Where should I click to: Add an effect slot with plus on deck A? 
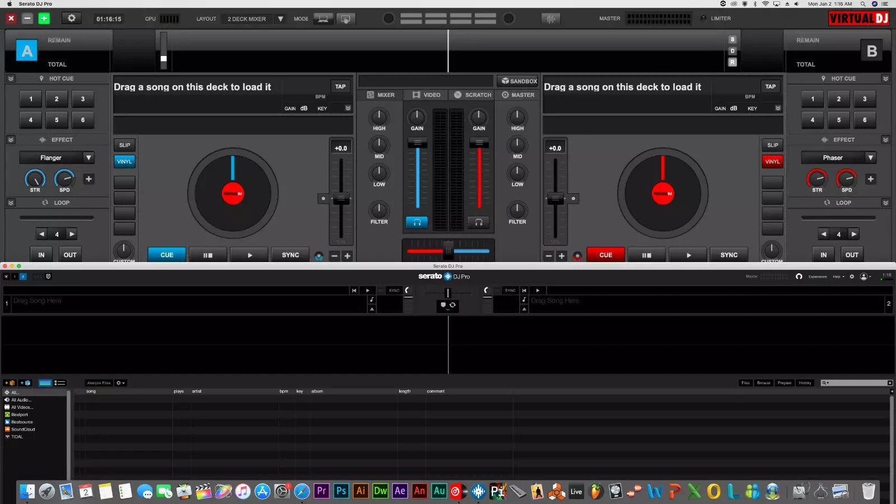click(88, 179)
